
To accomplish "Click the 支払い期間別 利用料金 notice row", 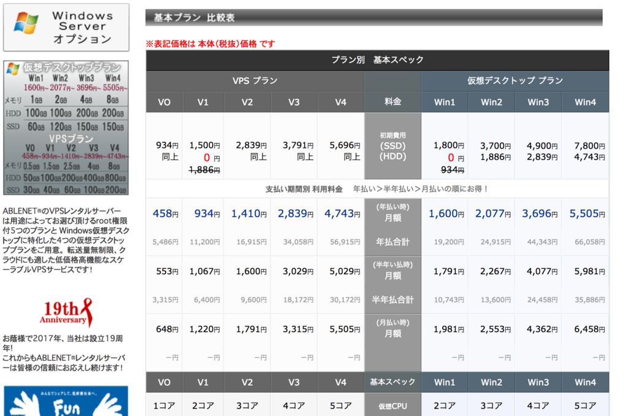I will coord(377,189).
